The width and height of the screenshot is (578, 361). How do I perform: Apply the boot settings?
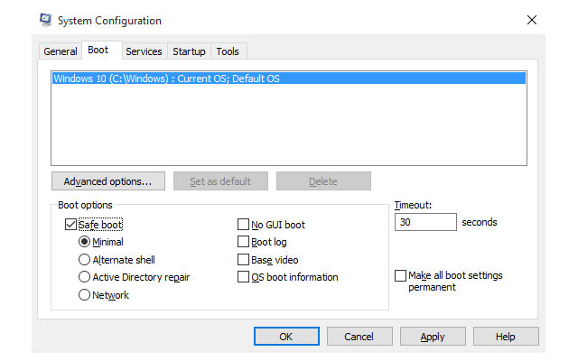pos(433,337)
